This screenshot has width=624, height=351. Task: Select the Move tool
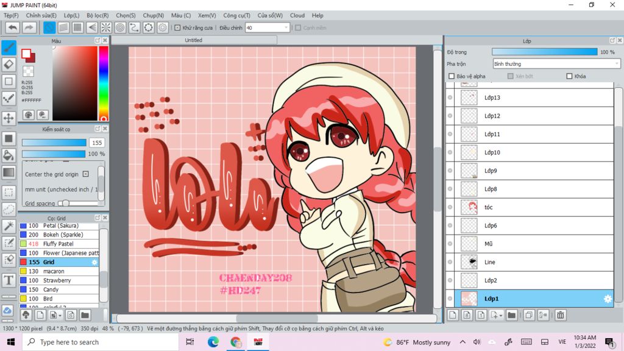9,118
